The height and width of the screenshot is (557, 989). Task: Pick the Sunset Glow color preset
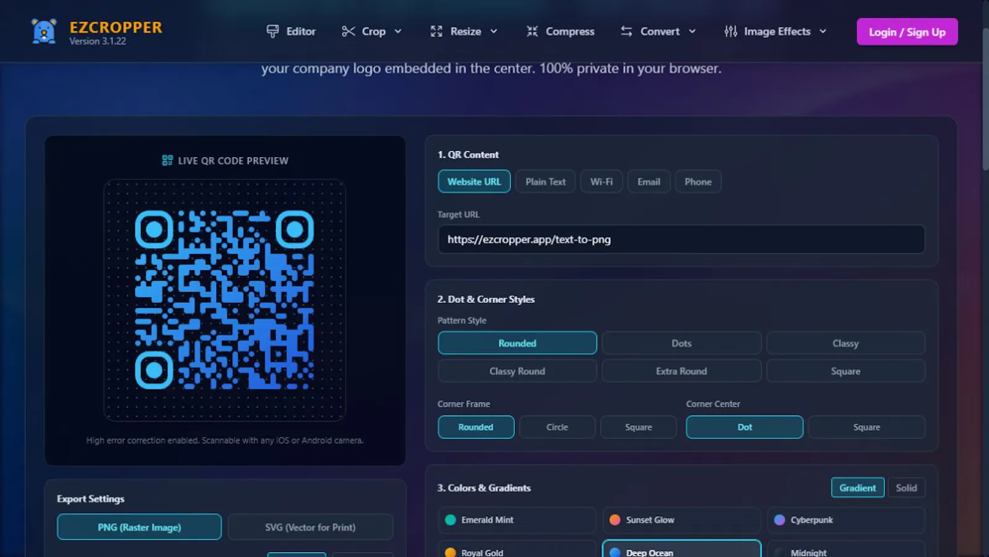(x=682, y=520)
